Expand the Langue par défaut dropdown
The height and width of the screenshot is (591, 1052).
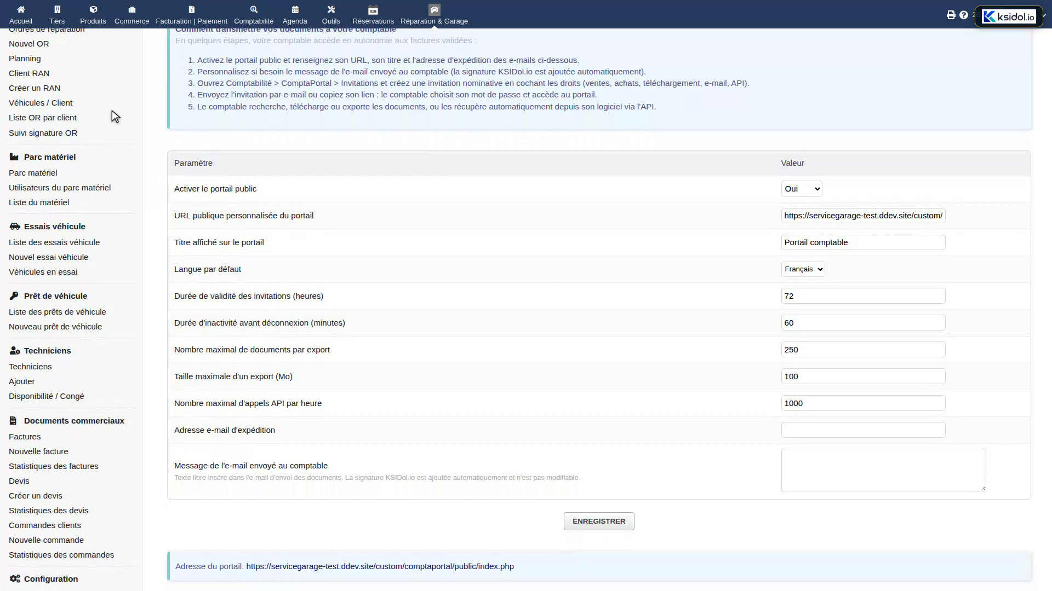coord(803,269)
